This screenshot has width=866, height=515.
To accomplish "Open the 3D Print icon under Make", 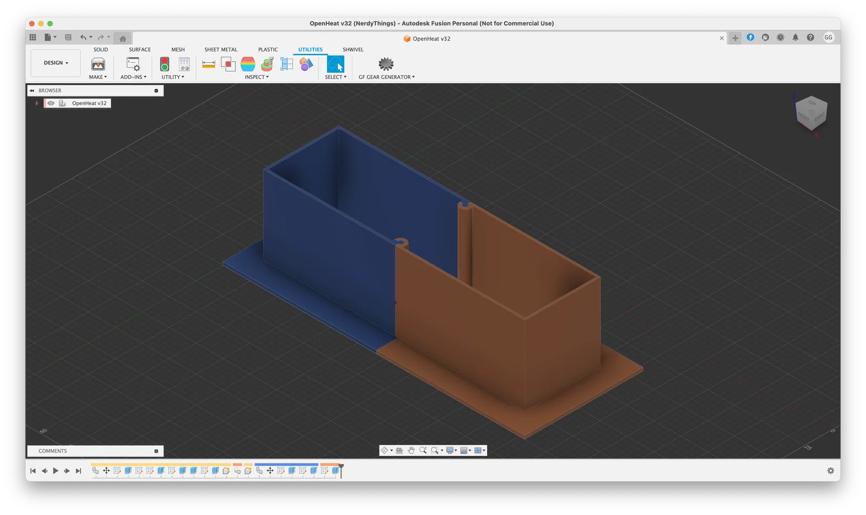I will (x=98, y=64).
